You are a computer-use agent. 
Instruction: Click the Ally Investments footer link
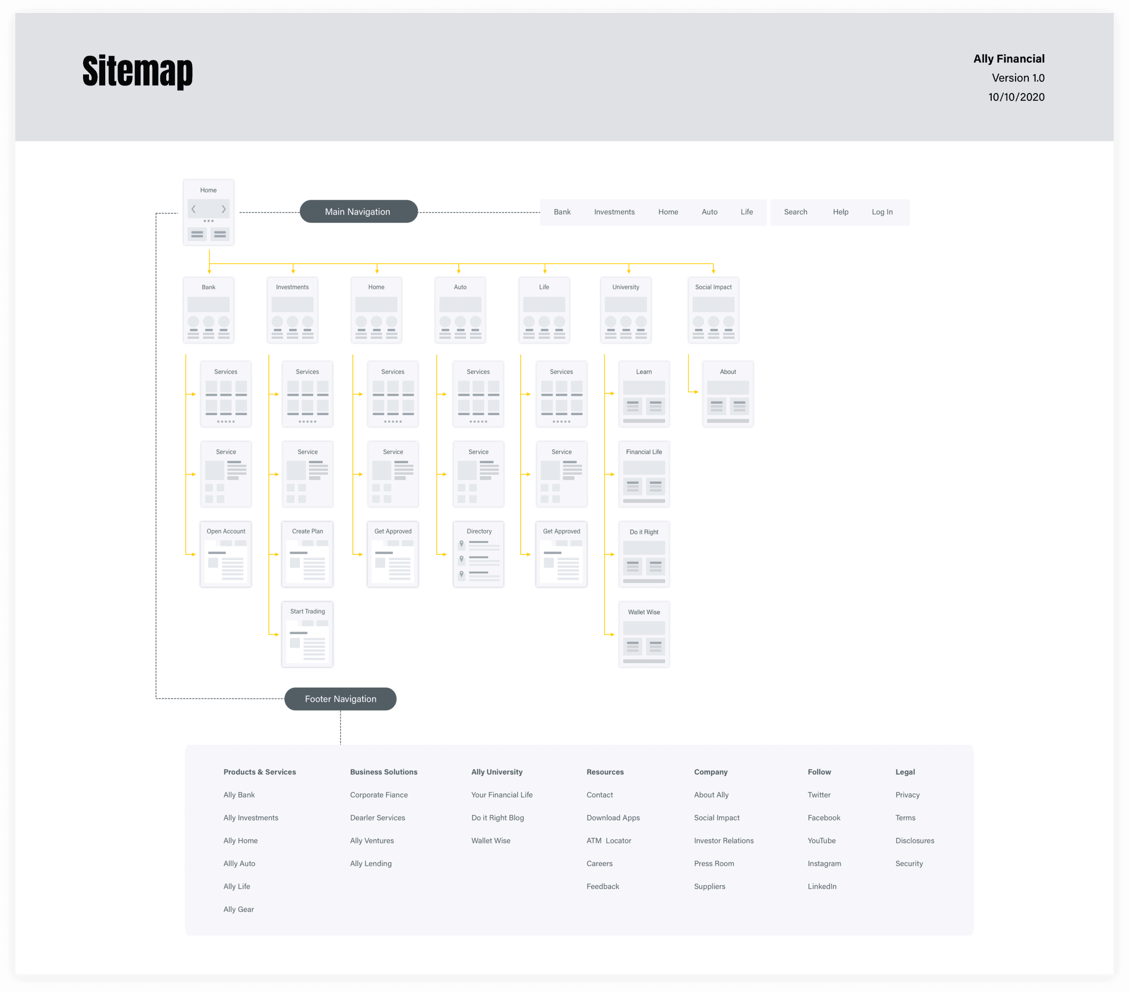click(x=251, y=818)
